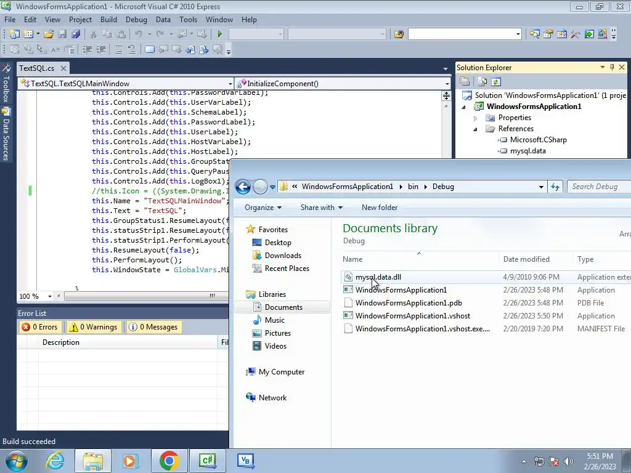This screenshot has height=473, width=631.
Task: Click the Add New Item toolbar icon
Action: [28, 34]
